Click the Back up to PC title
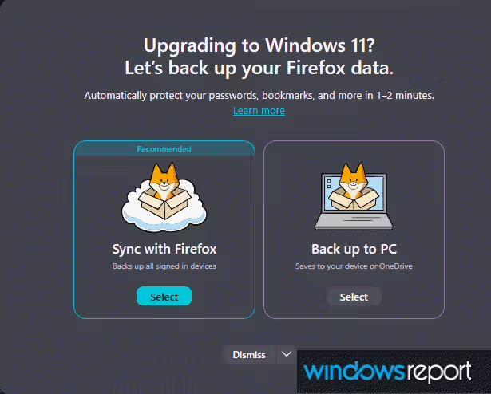The image size is (491, 394). click(354, 249)
